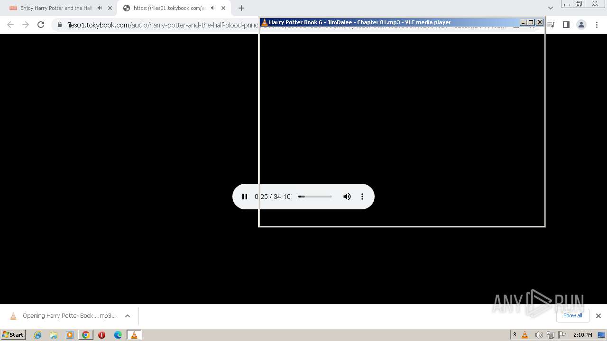The width and height of the screenshot is (607, 341).
Task: View site lock security information
Action: pyautogui.click(x=60, y=25)
